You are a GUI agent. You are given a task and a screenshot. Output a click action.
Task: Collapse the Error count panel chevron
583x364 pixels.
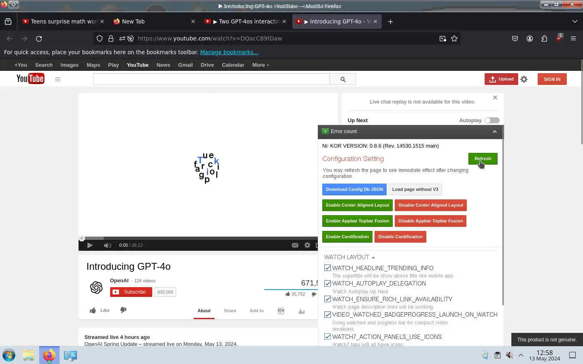click(x=494, y=131)
